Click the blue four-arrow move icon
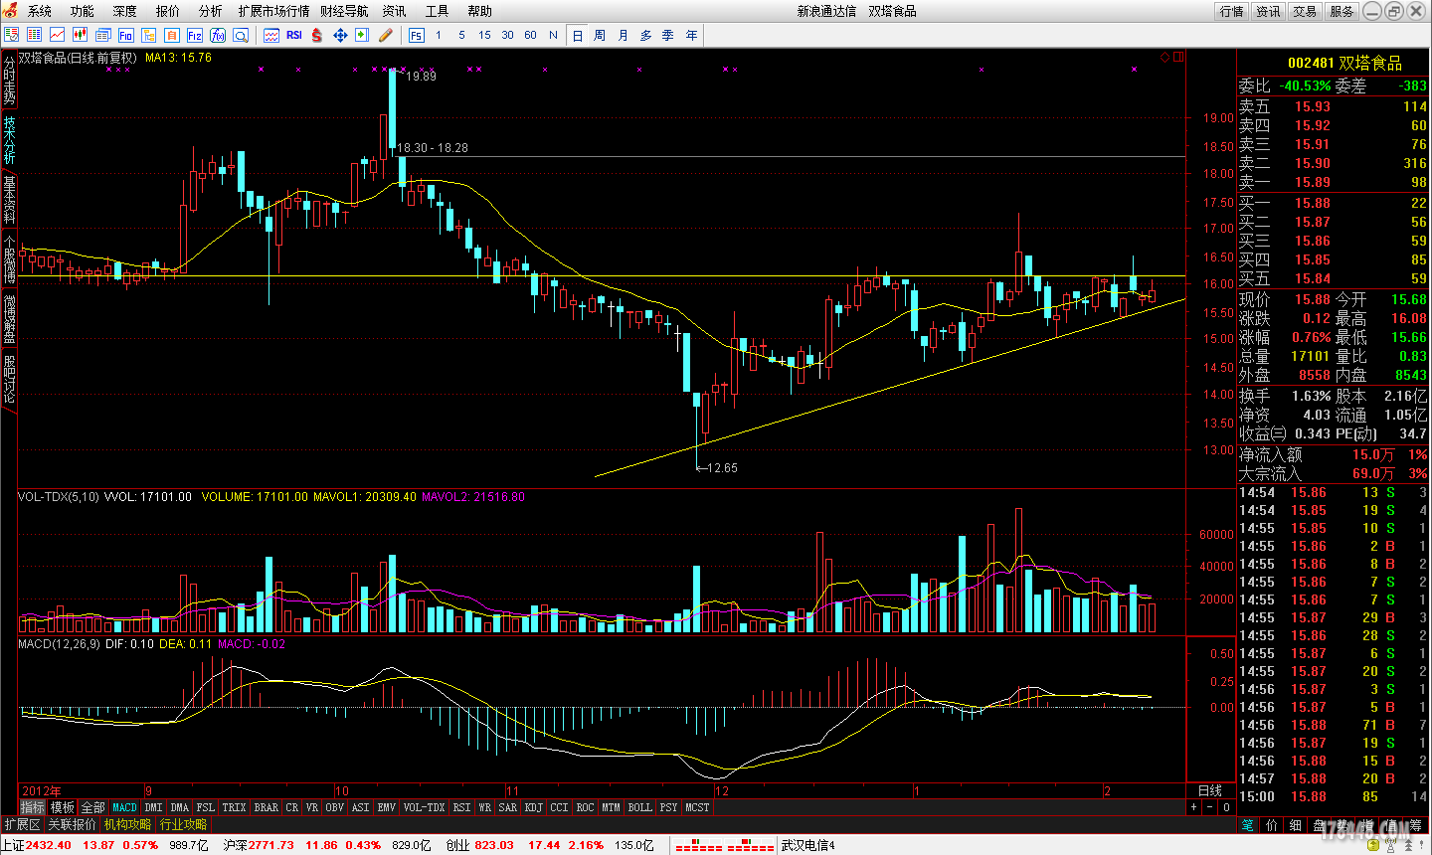 point(339,35)
